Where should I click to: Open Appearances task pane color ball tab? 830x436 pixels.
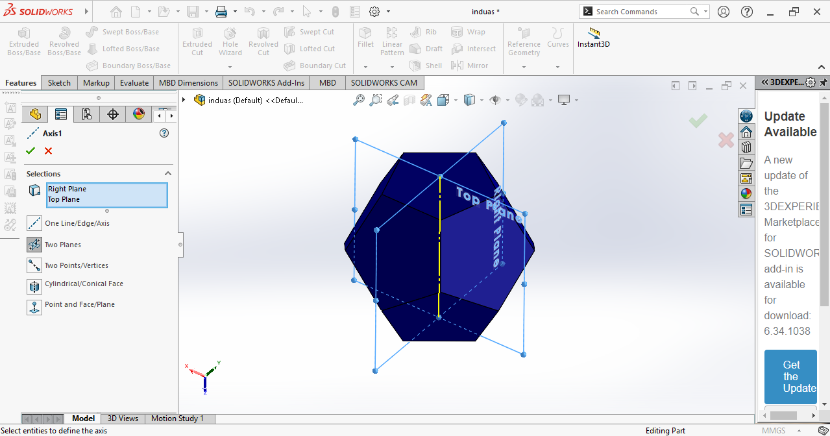pos(746,194)
